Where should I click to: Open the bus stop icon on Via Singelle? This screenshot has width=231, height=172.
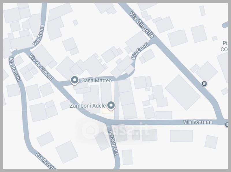pos(204,84)
